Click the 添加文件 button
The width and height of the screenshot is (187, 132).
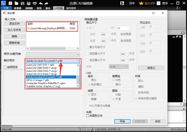point(14,23)
